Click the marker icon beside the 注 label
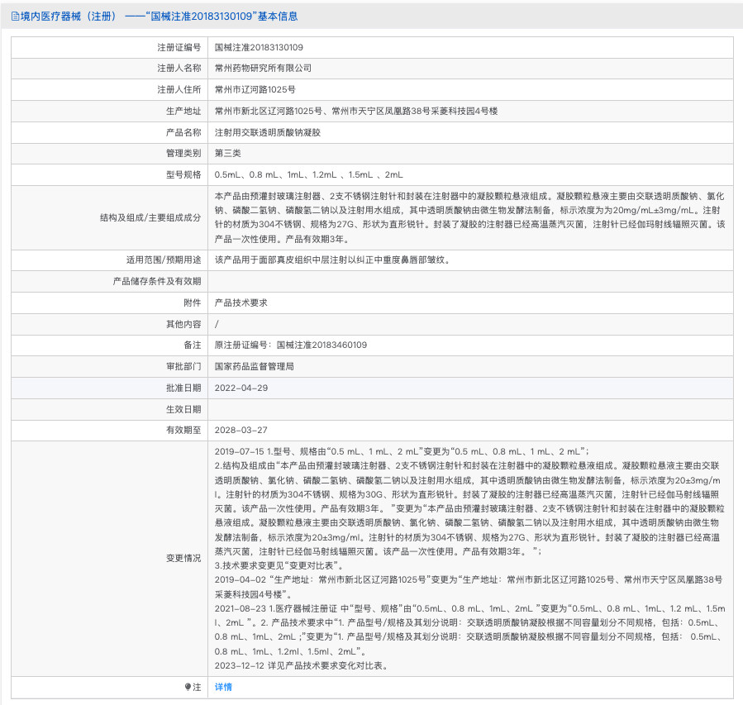 tap(188, 687)
